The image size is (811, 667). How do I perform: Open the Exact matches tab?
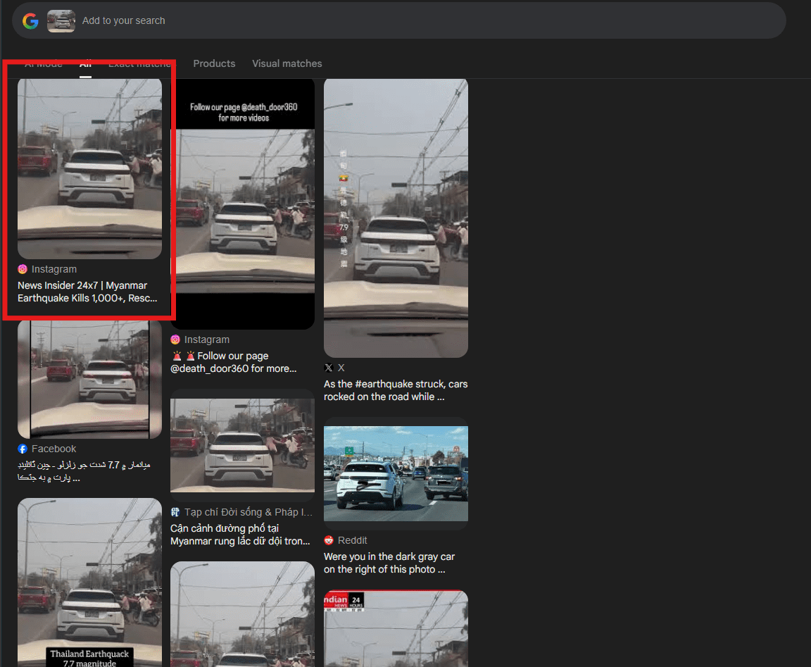(139, 63)
